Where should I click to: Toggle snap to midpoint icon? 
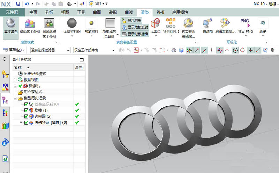[x=204, y=50]
